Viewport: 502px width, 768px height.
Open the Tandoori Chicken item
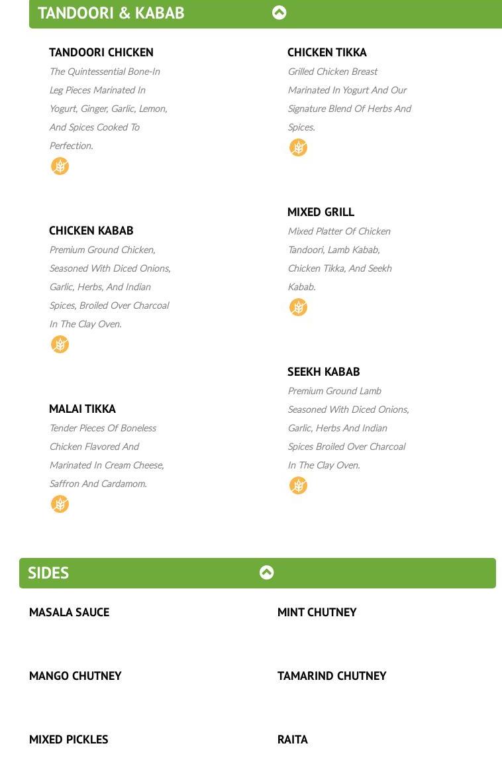(101, 52)
